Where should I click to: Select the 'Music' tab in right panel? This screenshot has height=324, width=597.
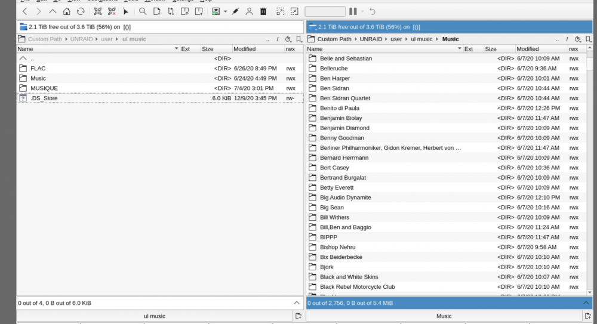point(444,316)
